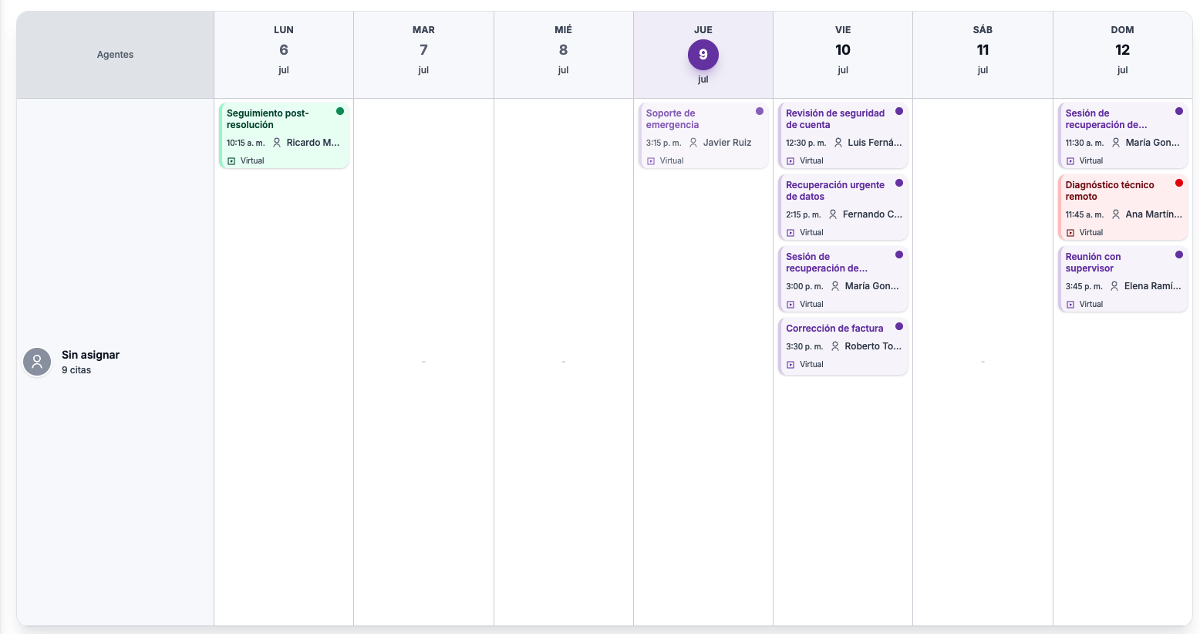1200x634 pixels.
Task: Click today's highlighted date circle 9
Action: click(x=703, y=55)
